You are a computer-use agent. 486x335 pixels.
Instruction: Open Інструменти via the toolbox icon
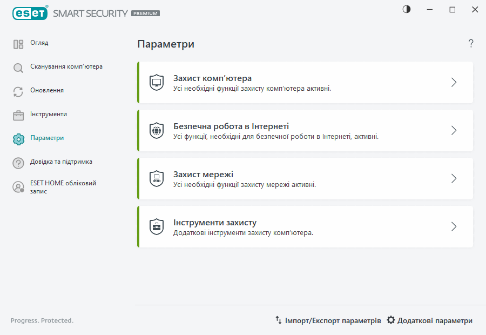click(18, 114)
